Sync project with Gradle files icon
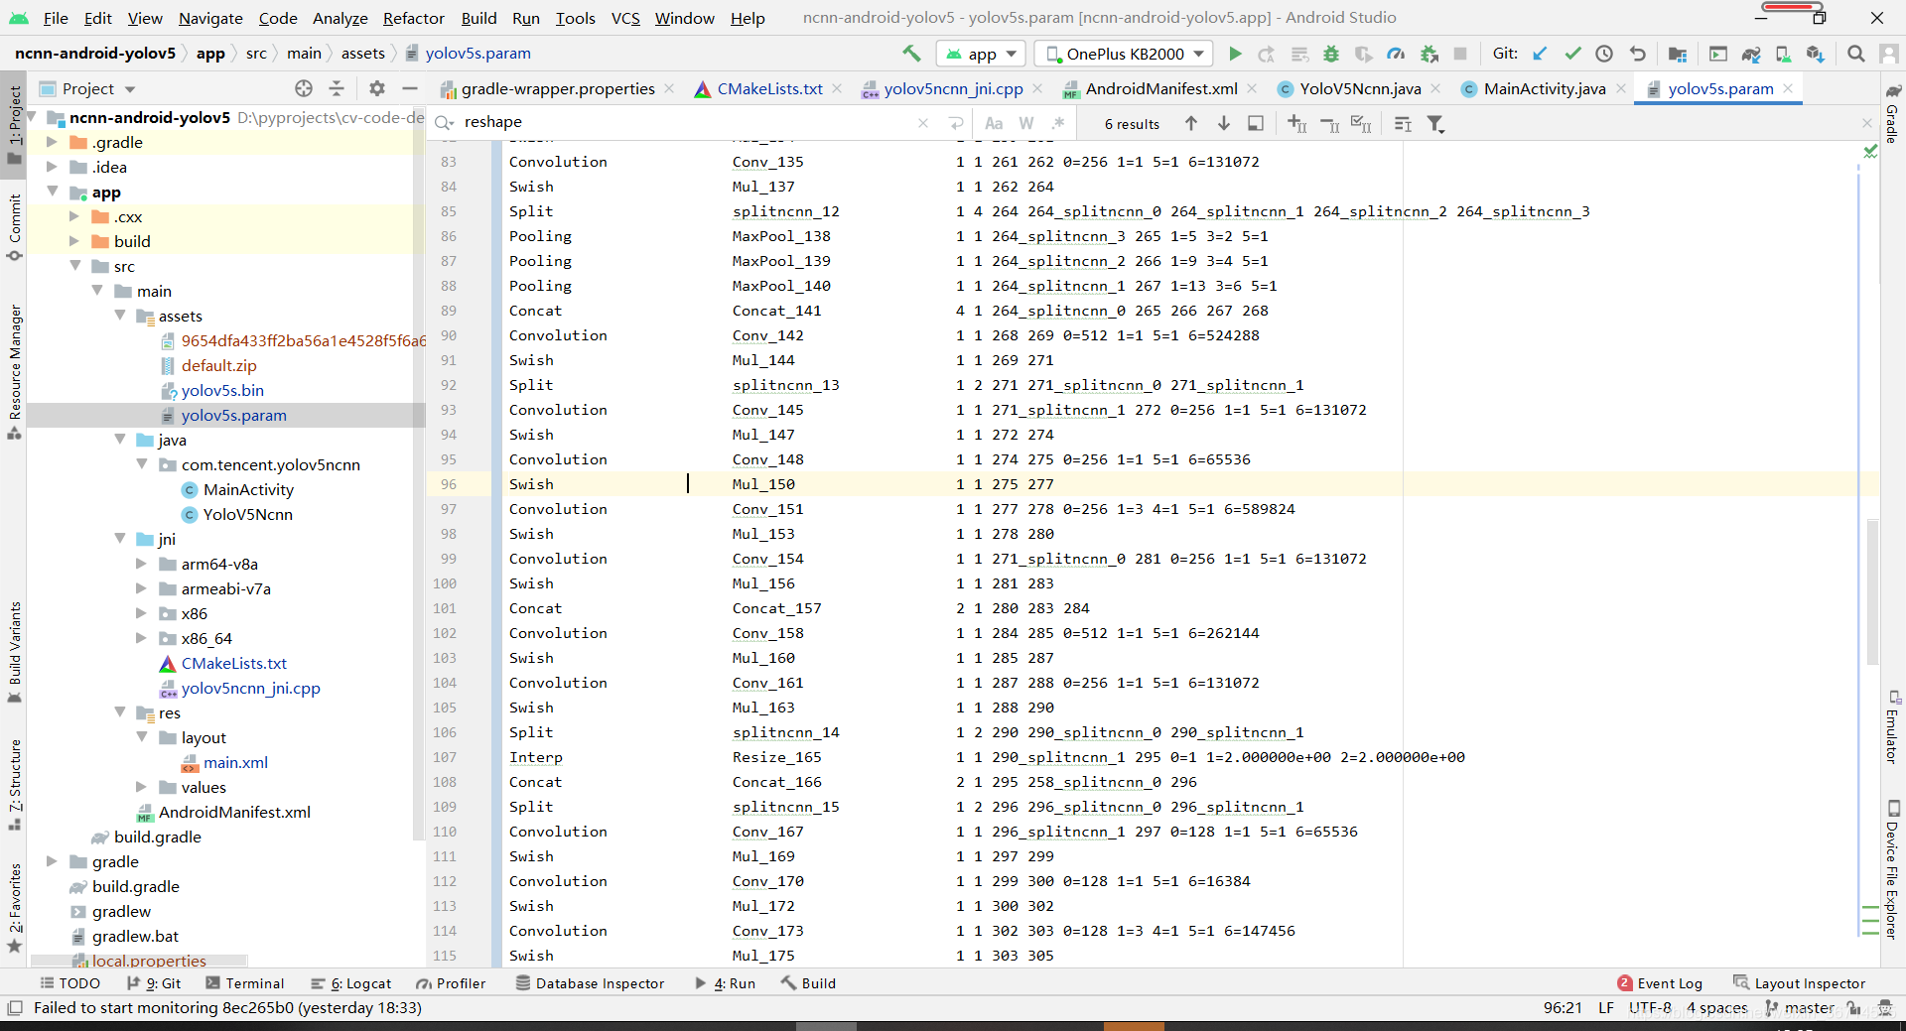The height and width of the screenshot is (1031, 1906). (x=1751, y=54)
